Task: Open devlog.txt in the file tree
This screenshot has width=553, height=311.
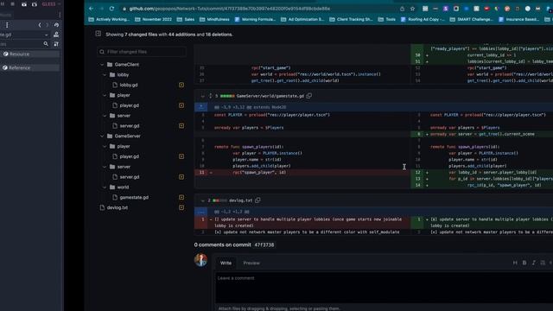Action: 118,207
